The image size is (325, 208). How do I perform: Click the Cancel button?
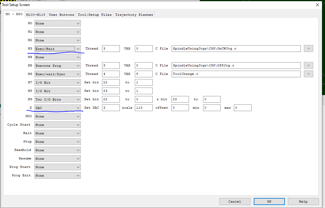(x=234, y=201)
